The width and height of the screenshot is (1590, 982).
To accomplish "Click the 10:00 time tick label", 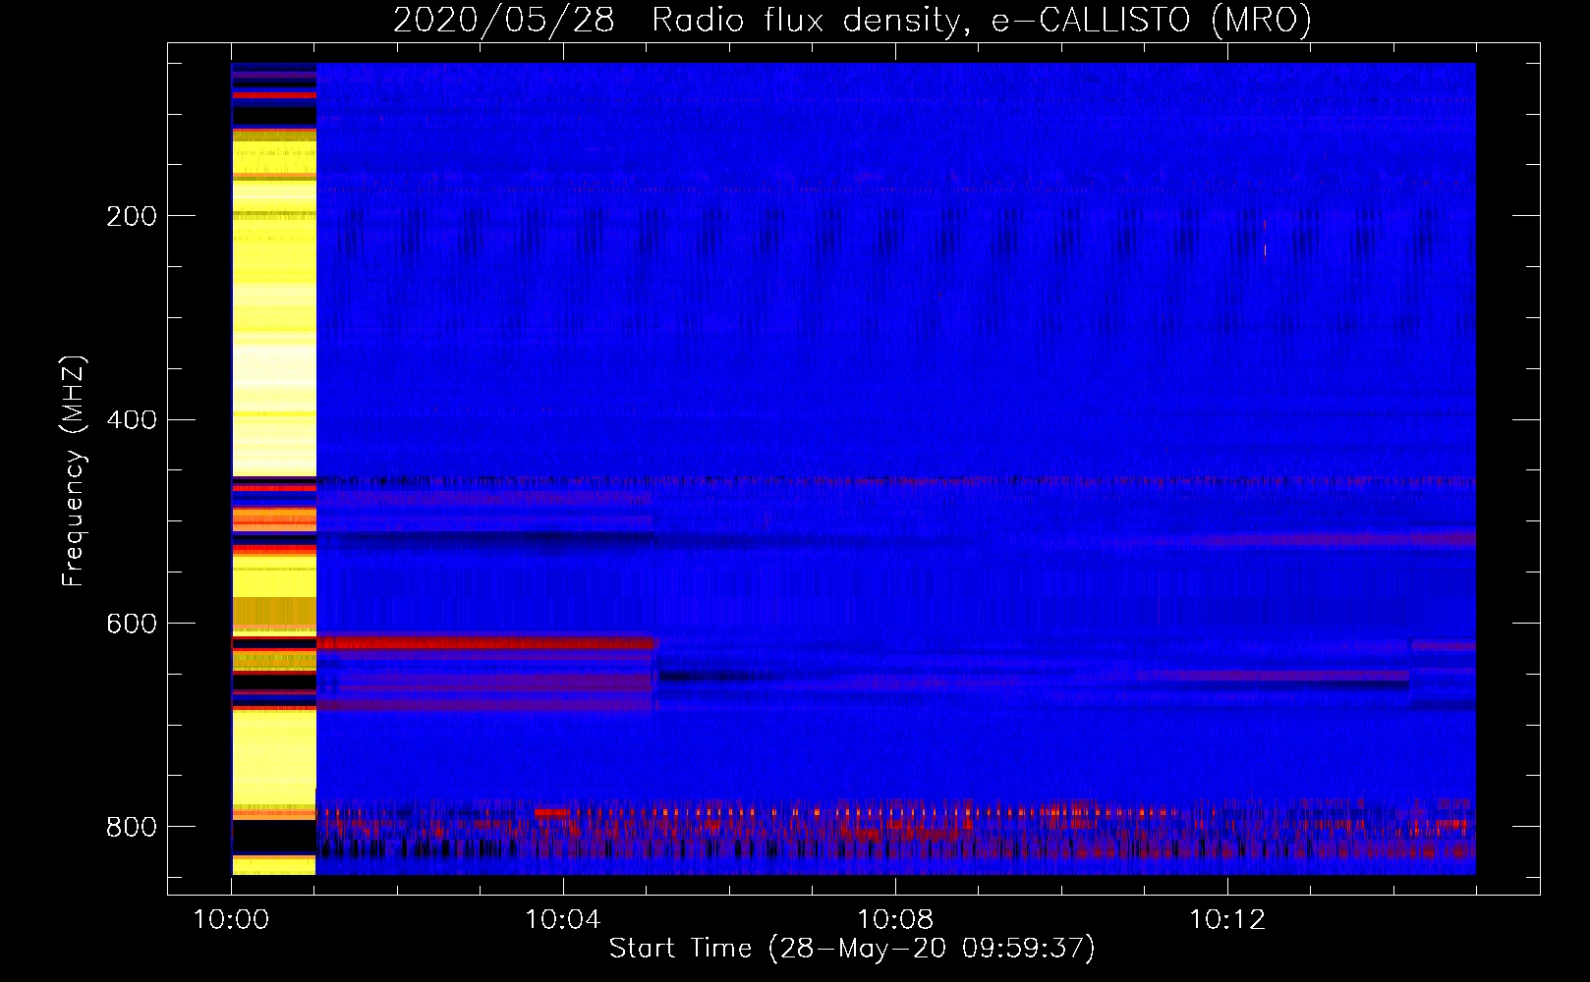I will pos(231,920).
